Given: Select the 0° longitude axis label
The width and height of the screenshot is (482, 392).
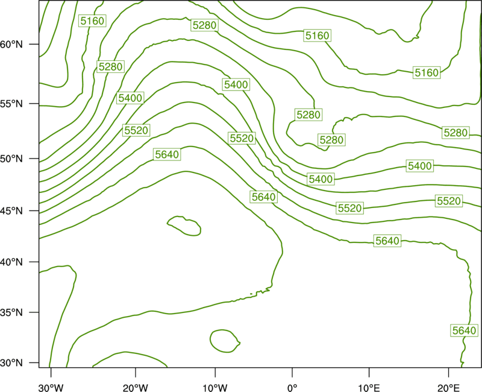Looking at the screenshot, I should [292, 388].
